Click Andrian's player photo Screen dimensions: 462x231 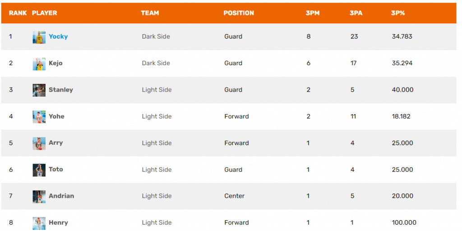tap(39, 196)
